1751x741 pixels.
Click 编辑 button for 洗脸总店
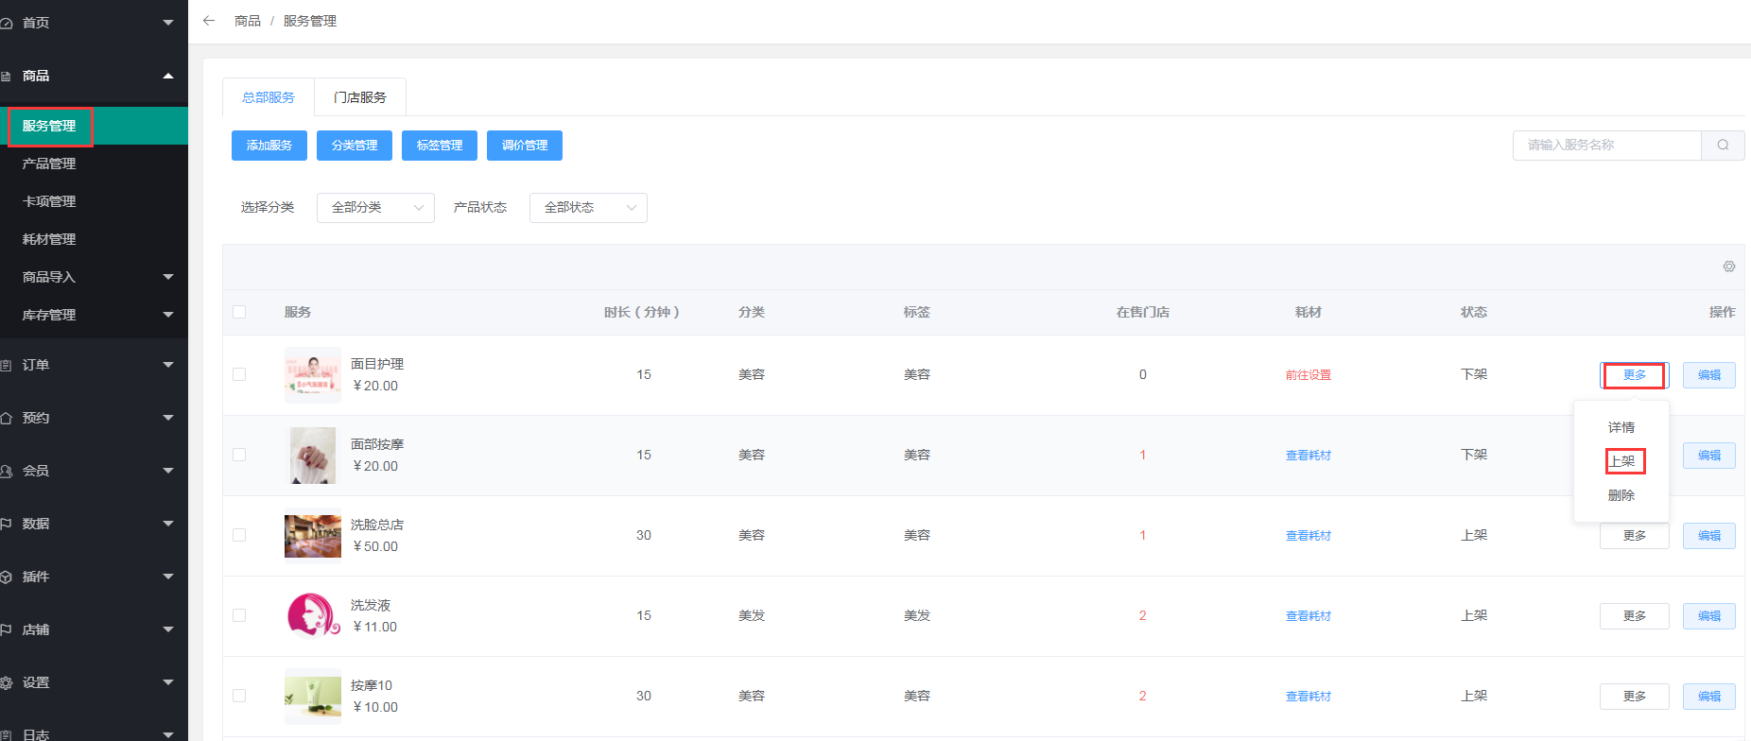1709,536
